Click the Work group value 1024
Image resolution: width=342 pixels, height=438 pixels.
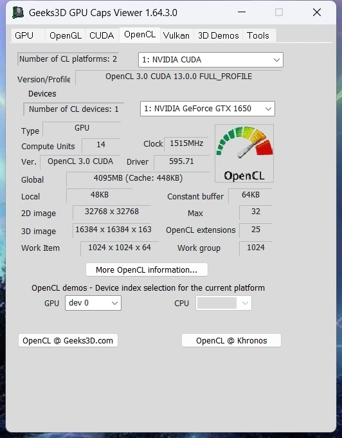[x=256, y=248]
